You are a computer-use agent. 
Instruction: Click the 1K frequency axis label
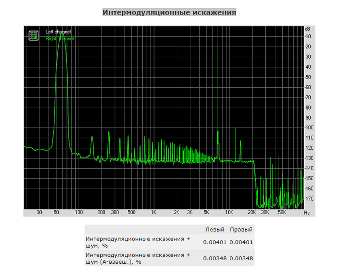(x=153, y=212)
